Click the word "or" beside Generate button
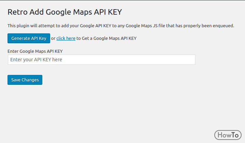This screenshot has height=143, width=245. pyautogui.click(x=53, y=38)
